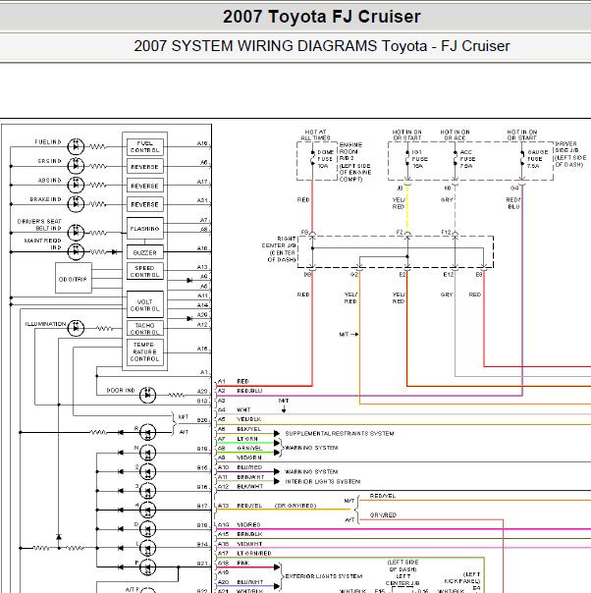The width and height of the screenshot is (591, 593).
Task: Click the MAINT REQD indicator lamp symbol
Action: [76, 251]
